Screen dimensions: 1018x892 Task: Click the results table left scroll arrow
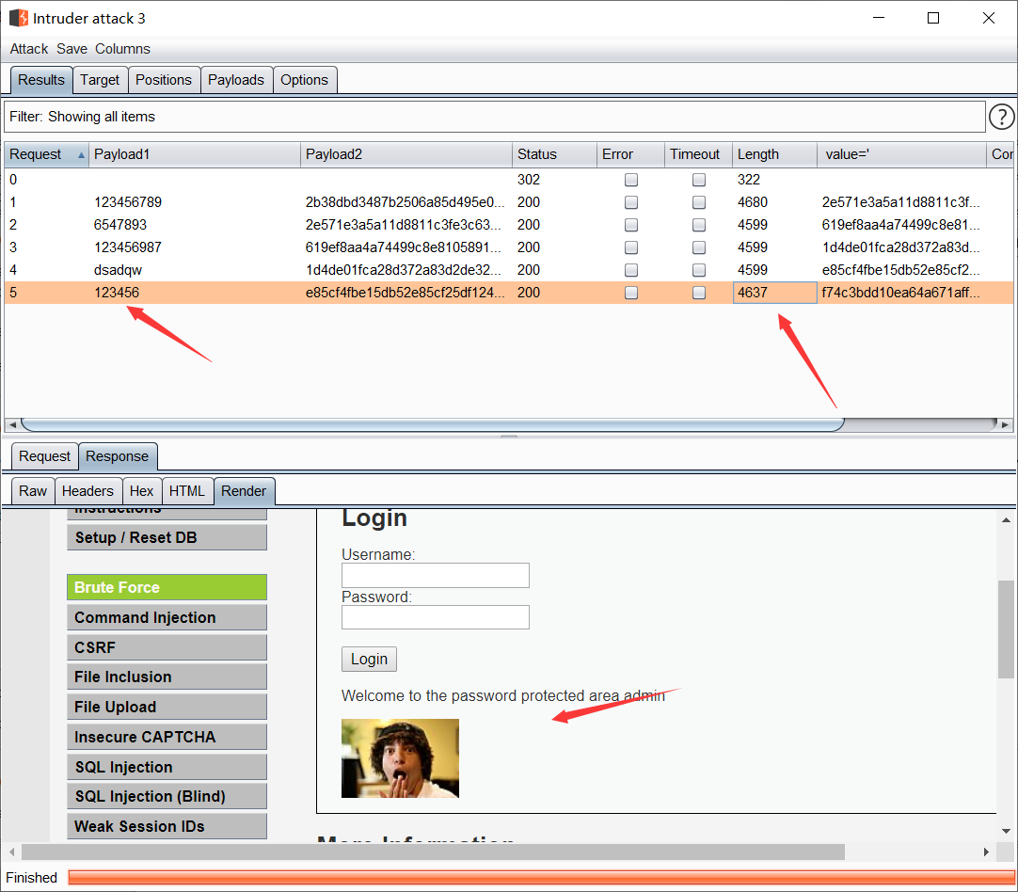(11, 424)
